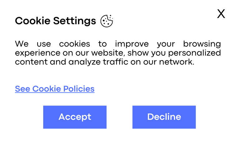Click the word "Cookie" in the dialog title
This screenshot has height=149, width=239.
[33, 21]
